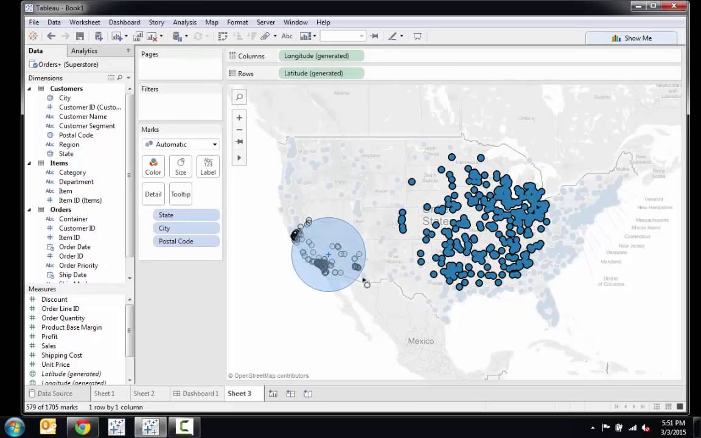Open the Dimensions pane menu arrow
This screenshot has height=438, width=701.
click(x=128, y=78)
